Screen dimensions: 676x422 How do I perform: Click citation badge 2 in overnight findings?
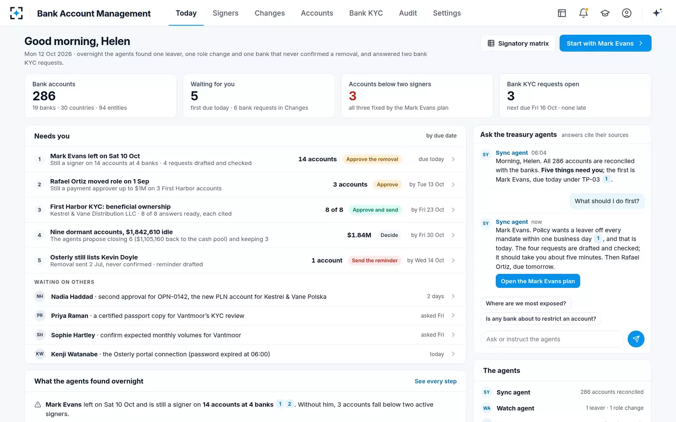[x=290, y=404]
